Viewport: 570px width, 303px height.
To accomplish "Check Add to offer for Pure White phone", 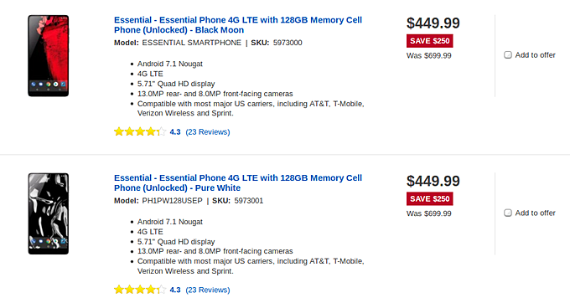I will point(508,213).
